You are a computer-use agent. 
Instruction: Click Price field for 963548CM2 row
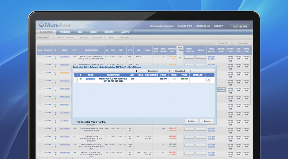pos(201,153)
